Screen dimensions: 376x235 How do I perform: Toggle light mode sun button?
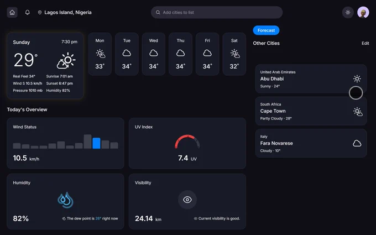(348, 13)
